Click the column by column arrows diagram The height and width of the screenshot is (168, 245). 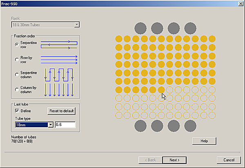click(59, 90)
